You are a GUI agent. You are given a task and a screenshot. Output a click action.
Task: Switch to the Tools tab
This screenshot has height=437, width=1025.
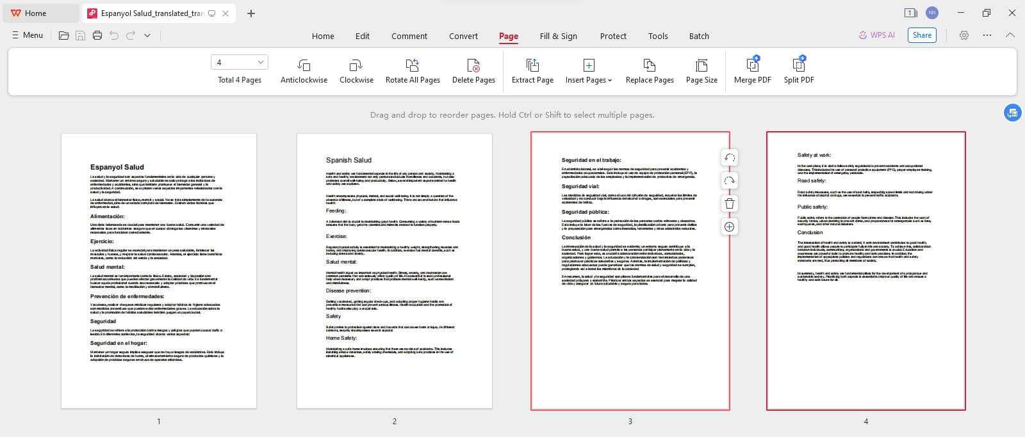click(x=658, y=36)
